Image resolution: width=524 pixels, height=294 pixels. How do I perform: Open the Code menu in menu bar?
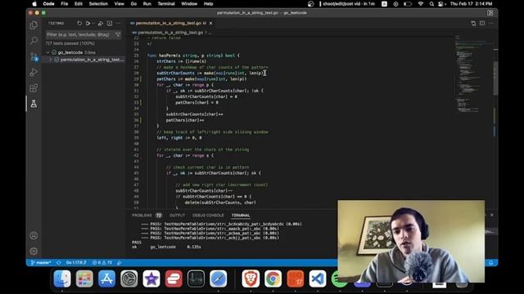tap(48, 4)
